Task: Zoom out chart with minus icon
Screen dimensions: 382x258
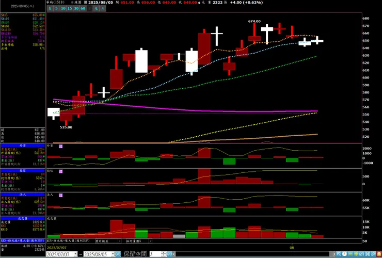Action: [x=351, y=254]
